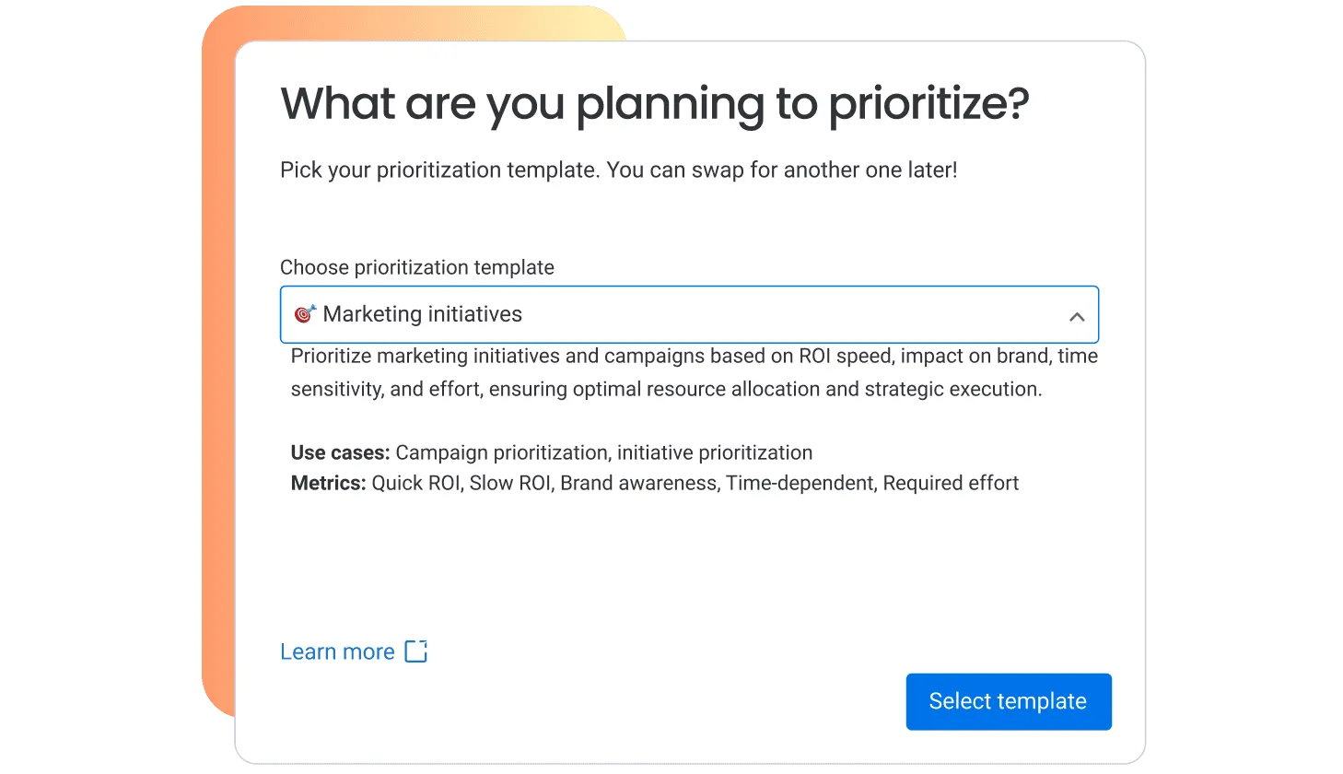This screenshot has width=1343, height=774.
Task: Click the Time-dependent metric text
Action: pos(800,483)
